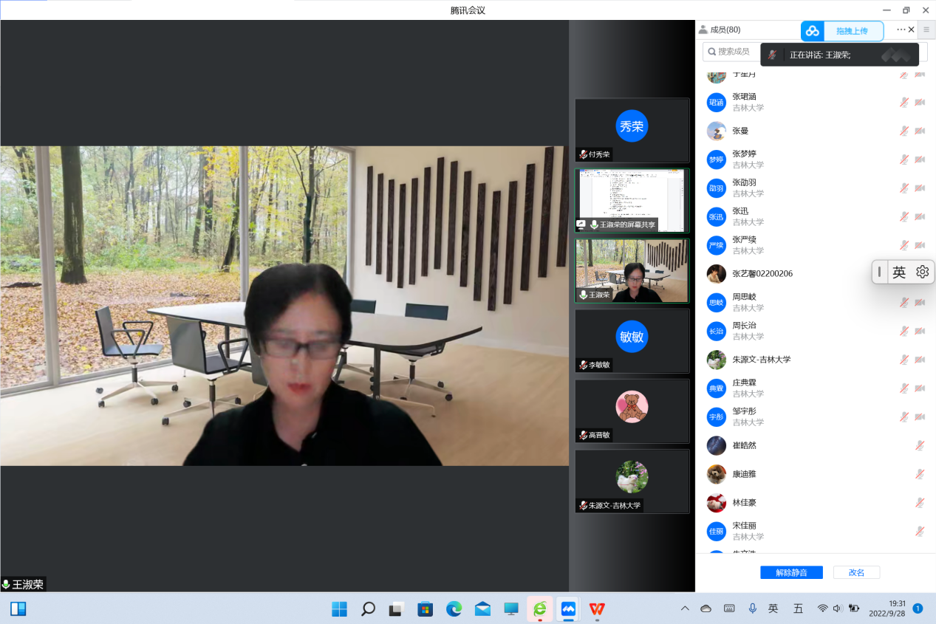Click the IME settings gear icon
The image size is (936, 624).
(x=922, y=272)
